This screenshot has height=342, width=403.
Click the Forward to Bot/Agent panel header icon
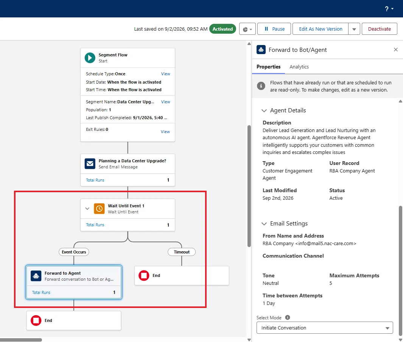261,50
